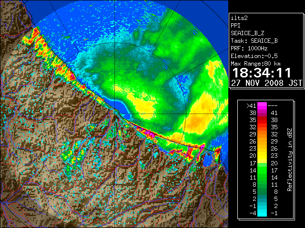
Task: Click the 'Task: SEAICE_B' line
Action: pos(254,41)
